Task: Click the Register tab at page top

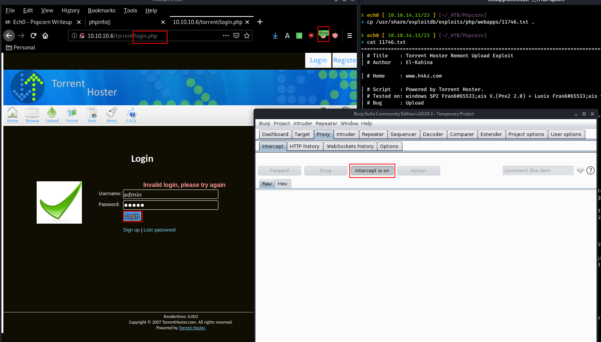Action: 344,60
